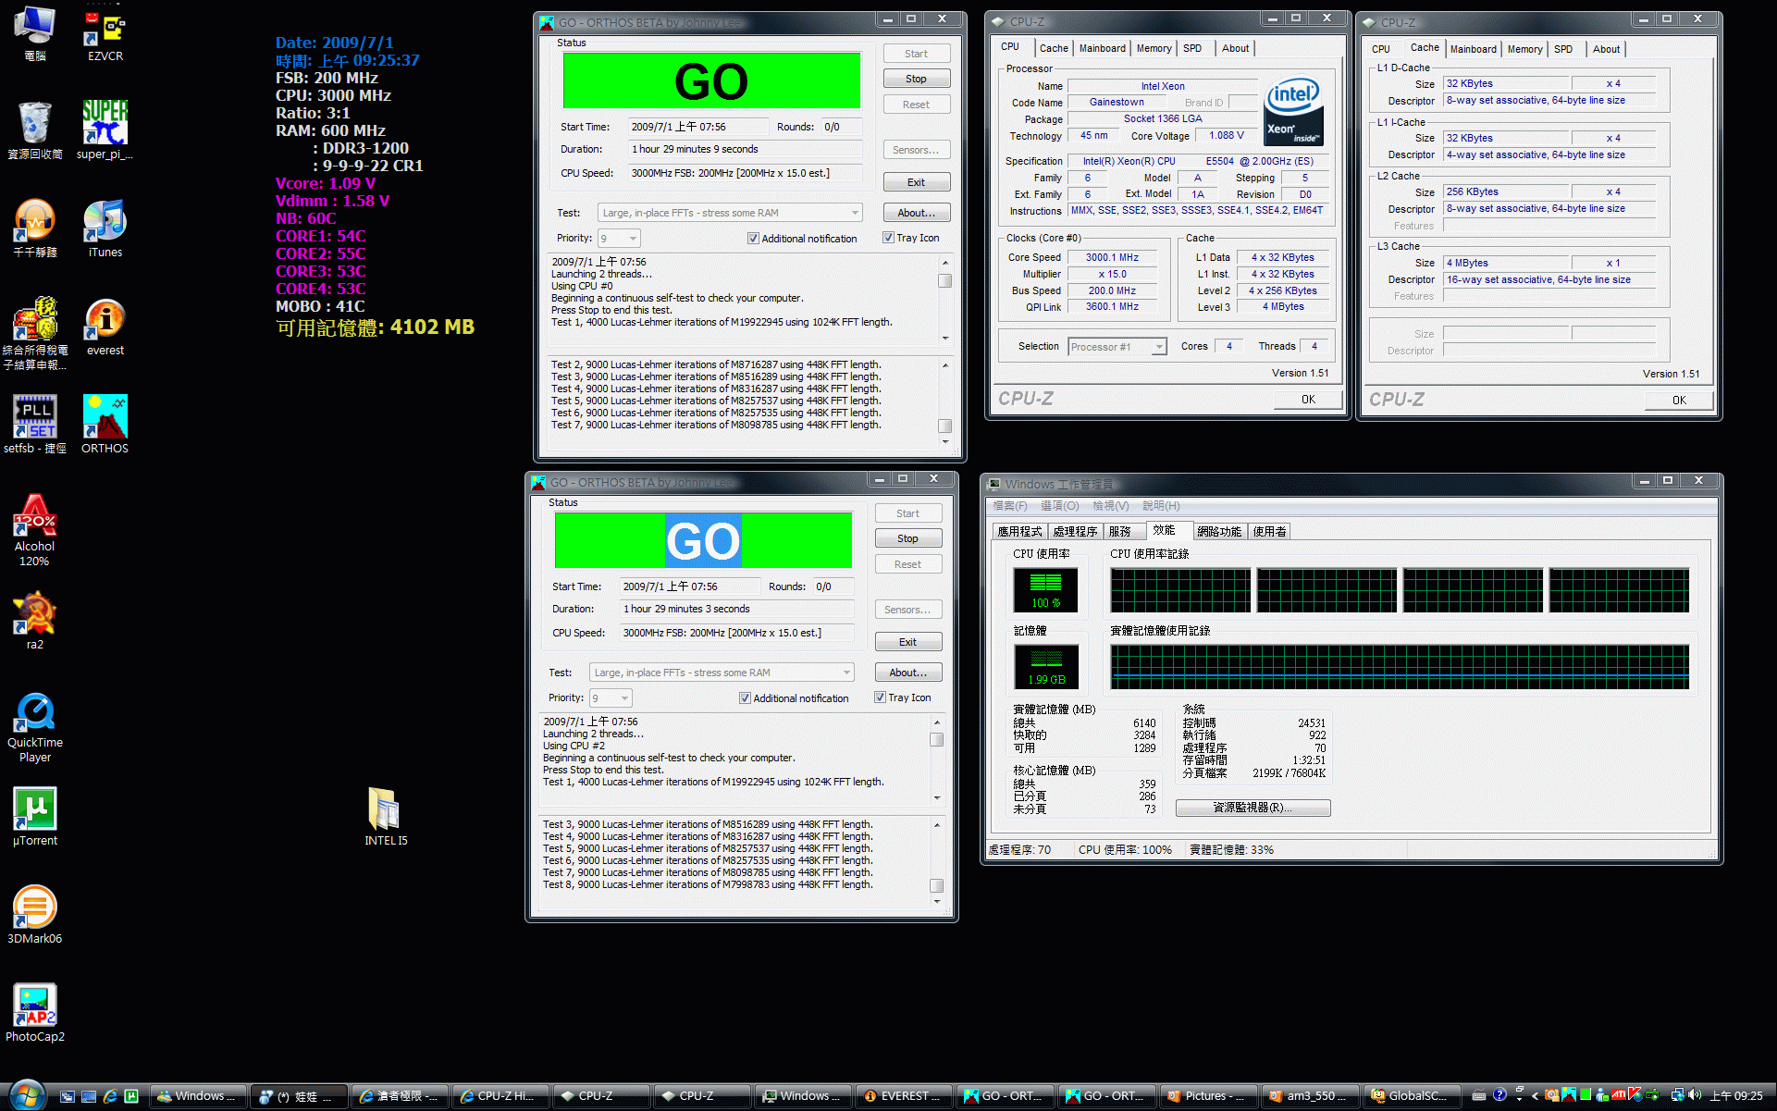Switch to SPD tab in CPU-Z processor window
Viewport: 1777px width, 1111px height.
pos(1192,48)
